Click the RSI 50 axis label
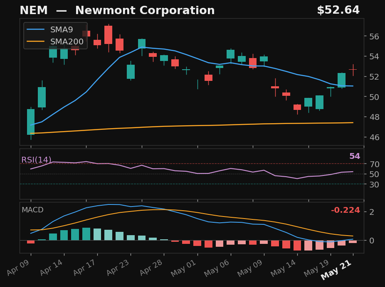Screen dimensions: 385x287 pos(374,174)
